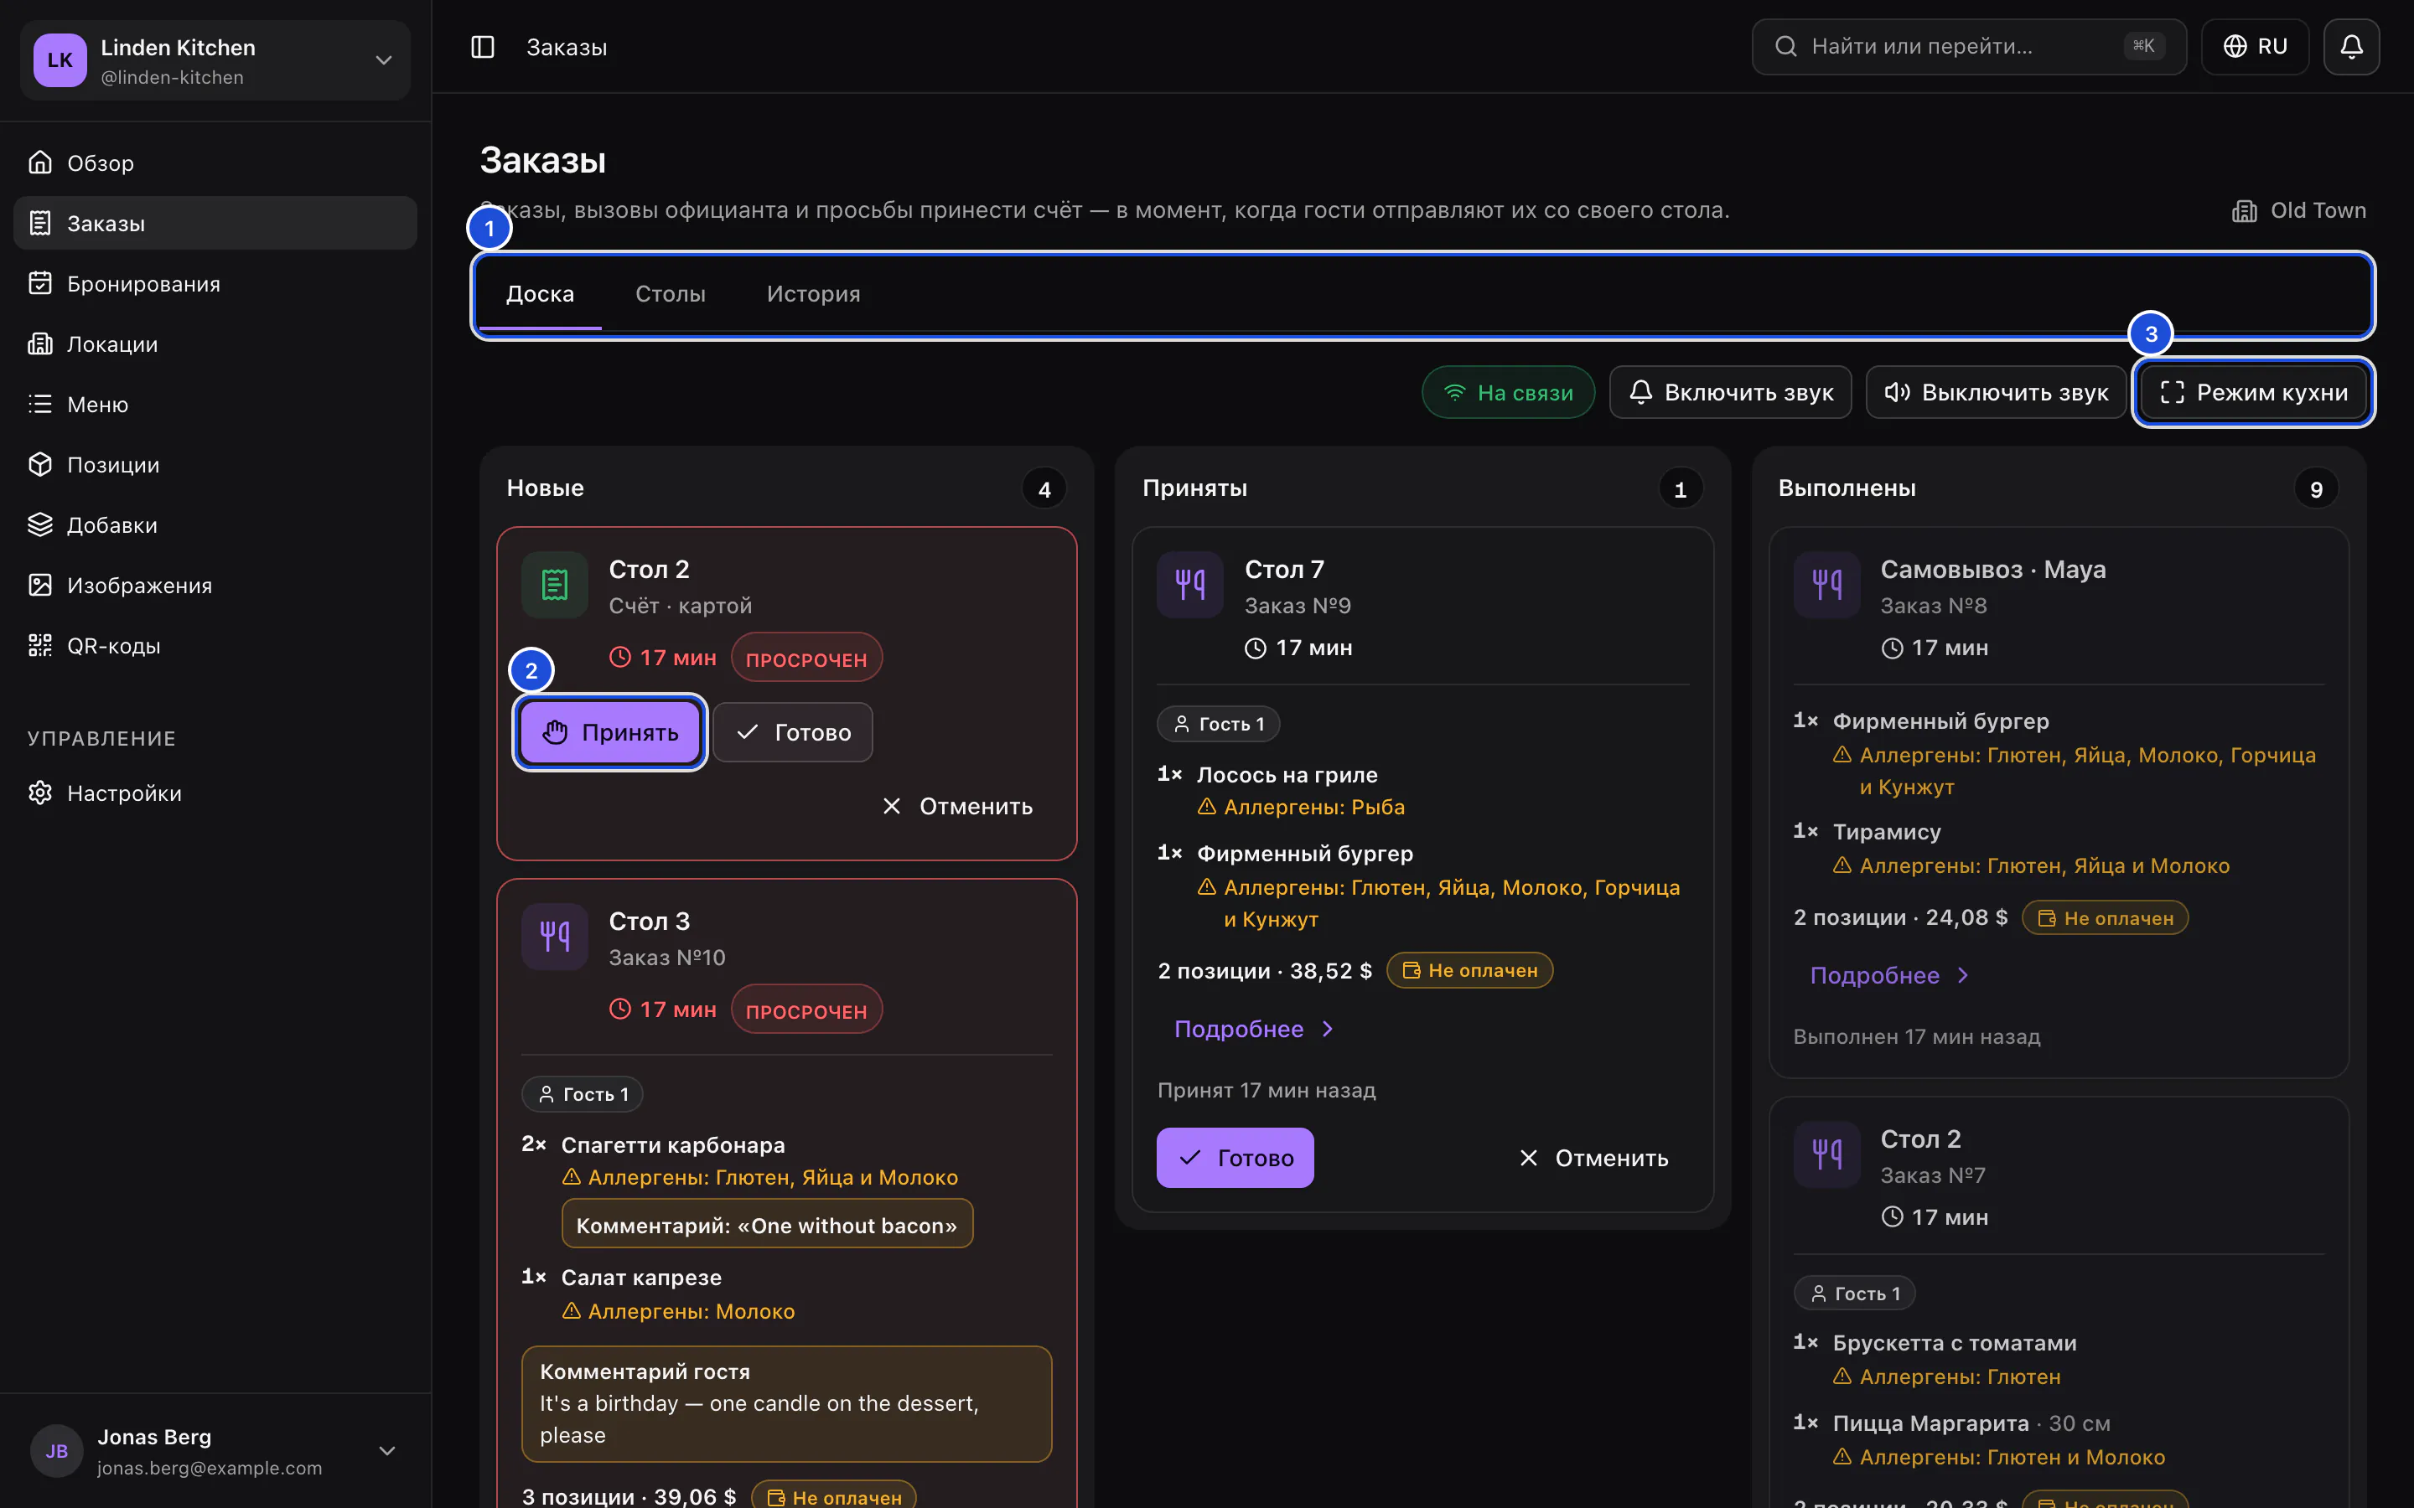The image size is (2414, 1508).
Task: Click the LK workspace avatar
Action: tap(60, 59)
